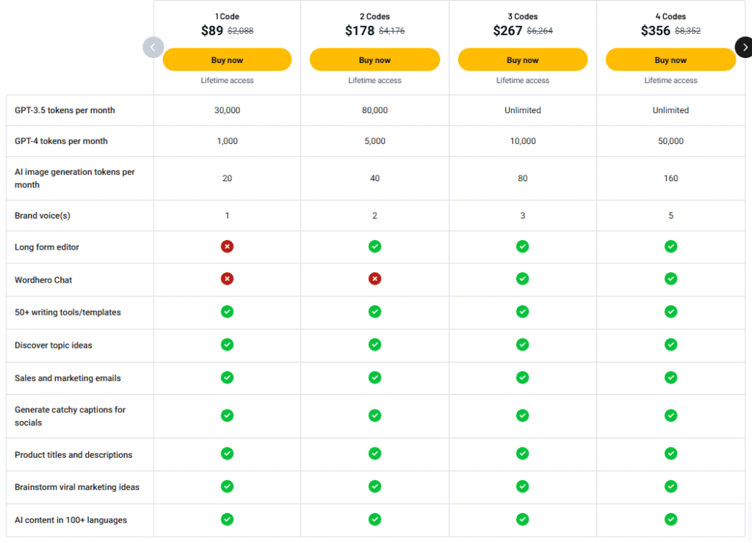The image size is (752, 543).
Task: Click the 80,000 GPT-3.5 tokens value
Action: coord(375,110)
